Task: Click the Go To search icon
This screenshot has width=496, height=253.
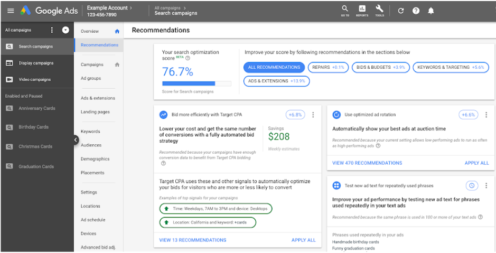Action: tap(345, 10)
